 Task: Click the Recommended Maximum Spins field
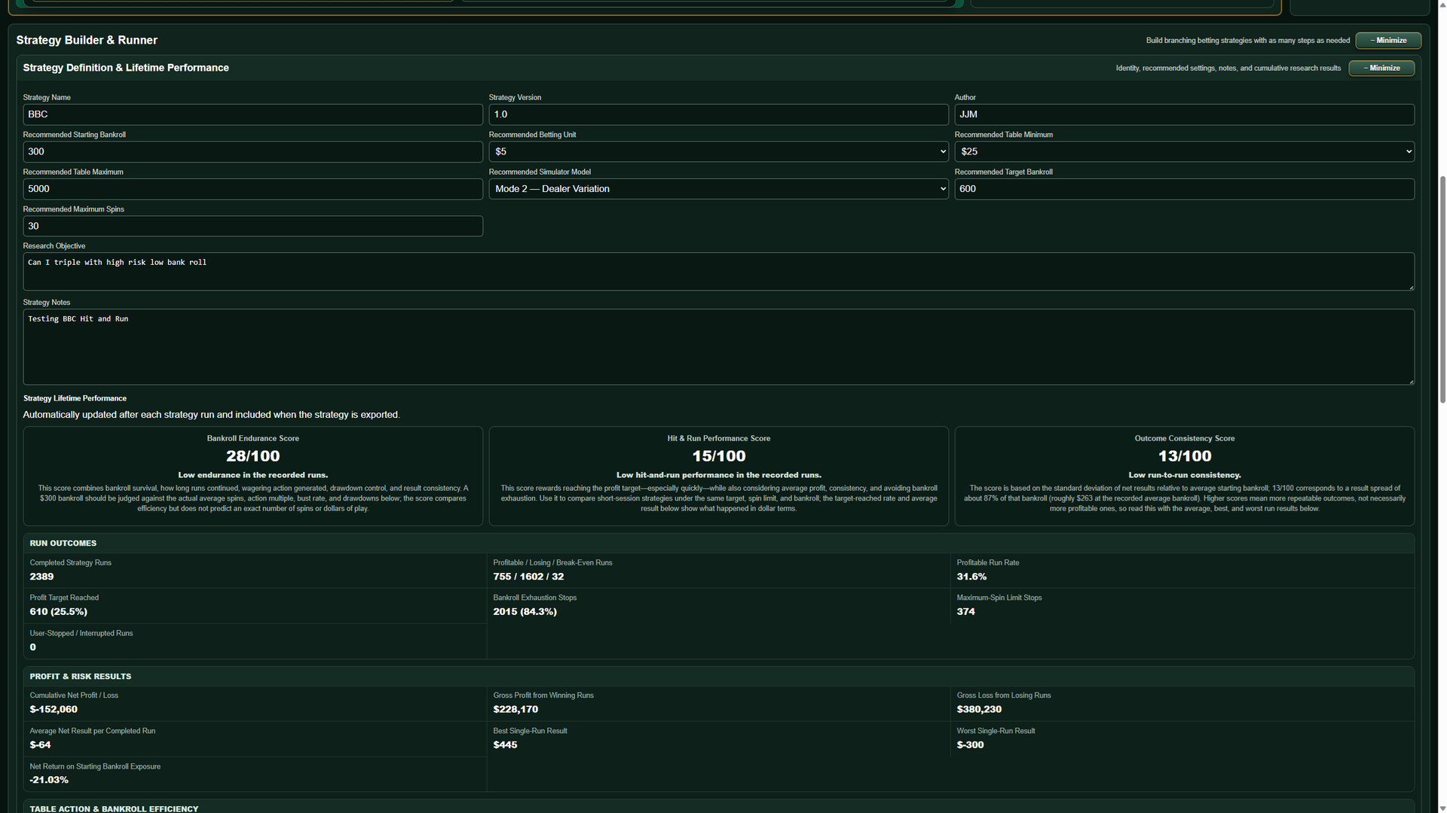pos(252,227)
